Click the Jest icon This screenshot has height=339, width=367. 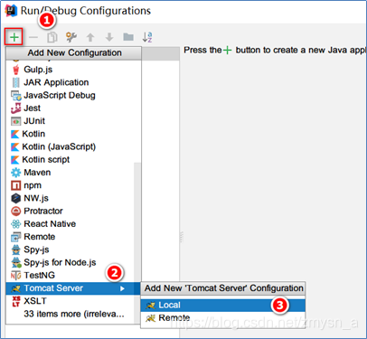click(15, 108)
